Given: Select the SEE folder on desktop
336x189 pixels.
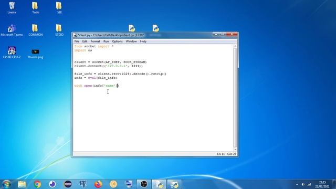Looking at the screenshot, I should (x=59, y=8).
